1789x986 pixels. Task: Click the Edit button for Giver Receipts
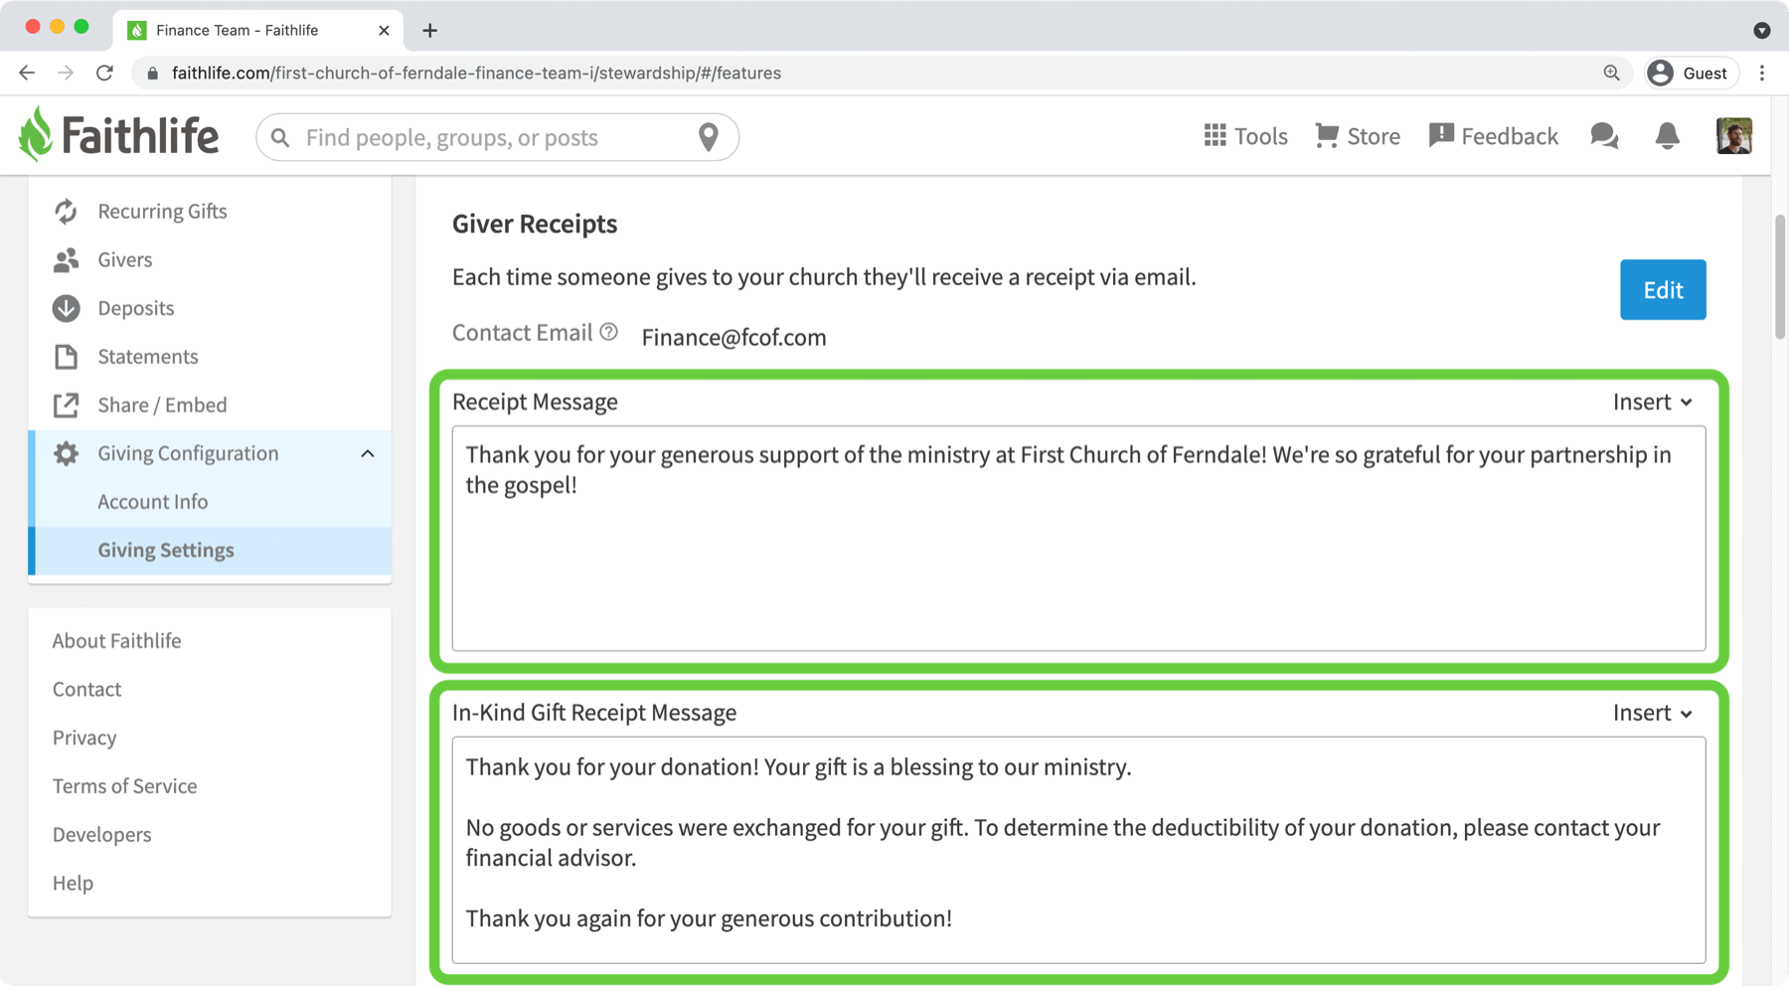tap(1663, 289)
